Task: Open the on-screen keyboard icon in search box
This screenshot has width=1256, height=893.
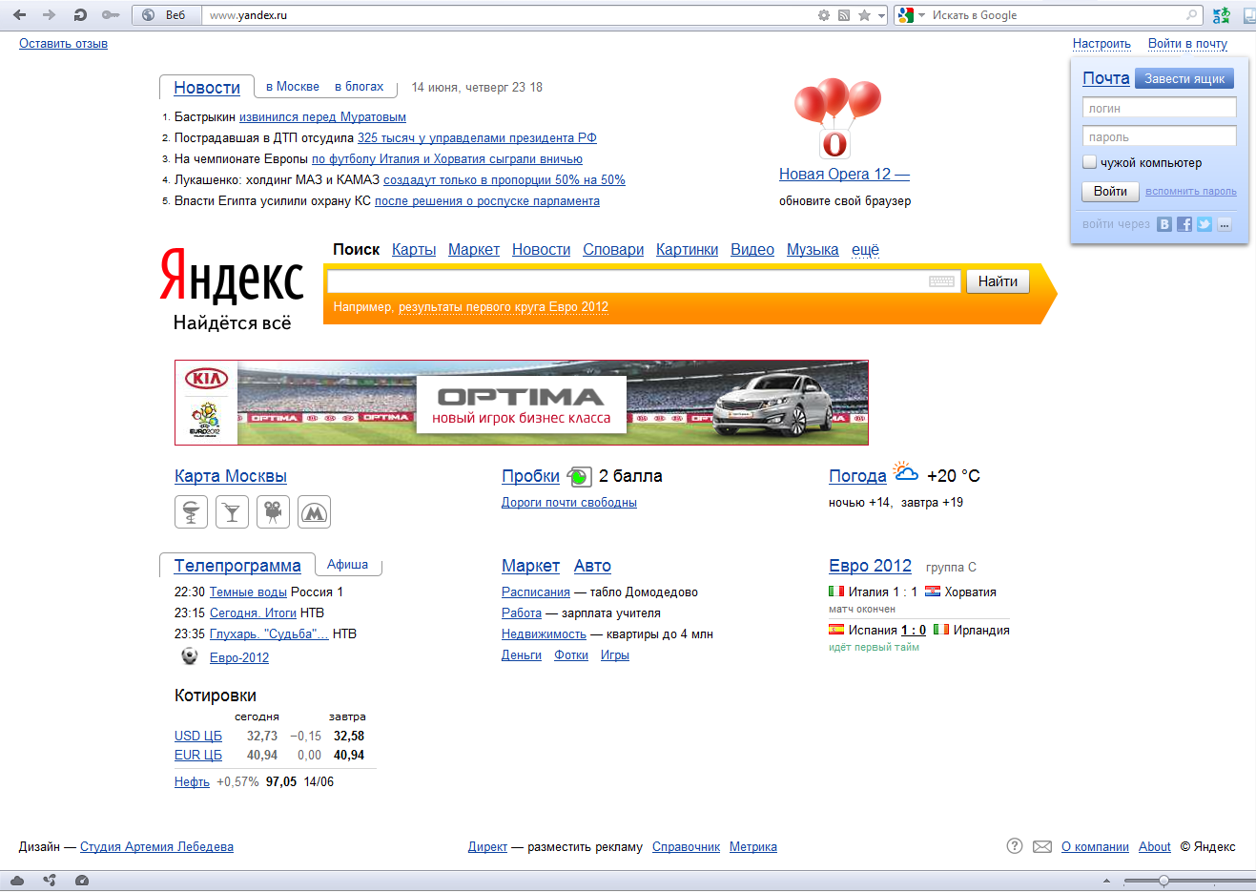Action: pyautogui.click(x=941, y=281)
